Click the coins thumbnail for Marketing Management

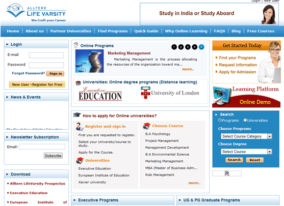coord(89,61)
